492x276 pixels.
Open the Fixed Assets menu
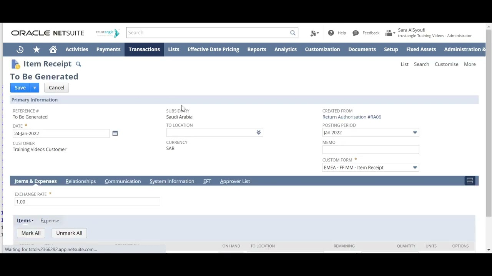click(421, 49)
